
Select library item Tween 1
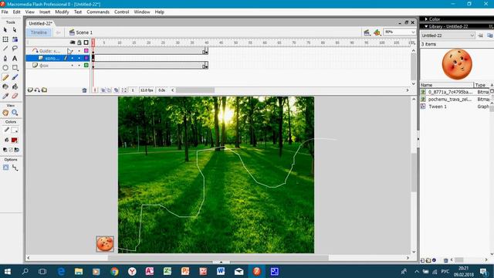coord(438,107)
